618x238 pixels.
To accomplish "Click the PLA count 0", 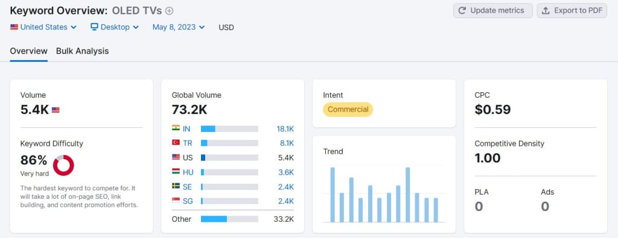I will pos(479,207).
